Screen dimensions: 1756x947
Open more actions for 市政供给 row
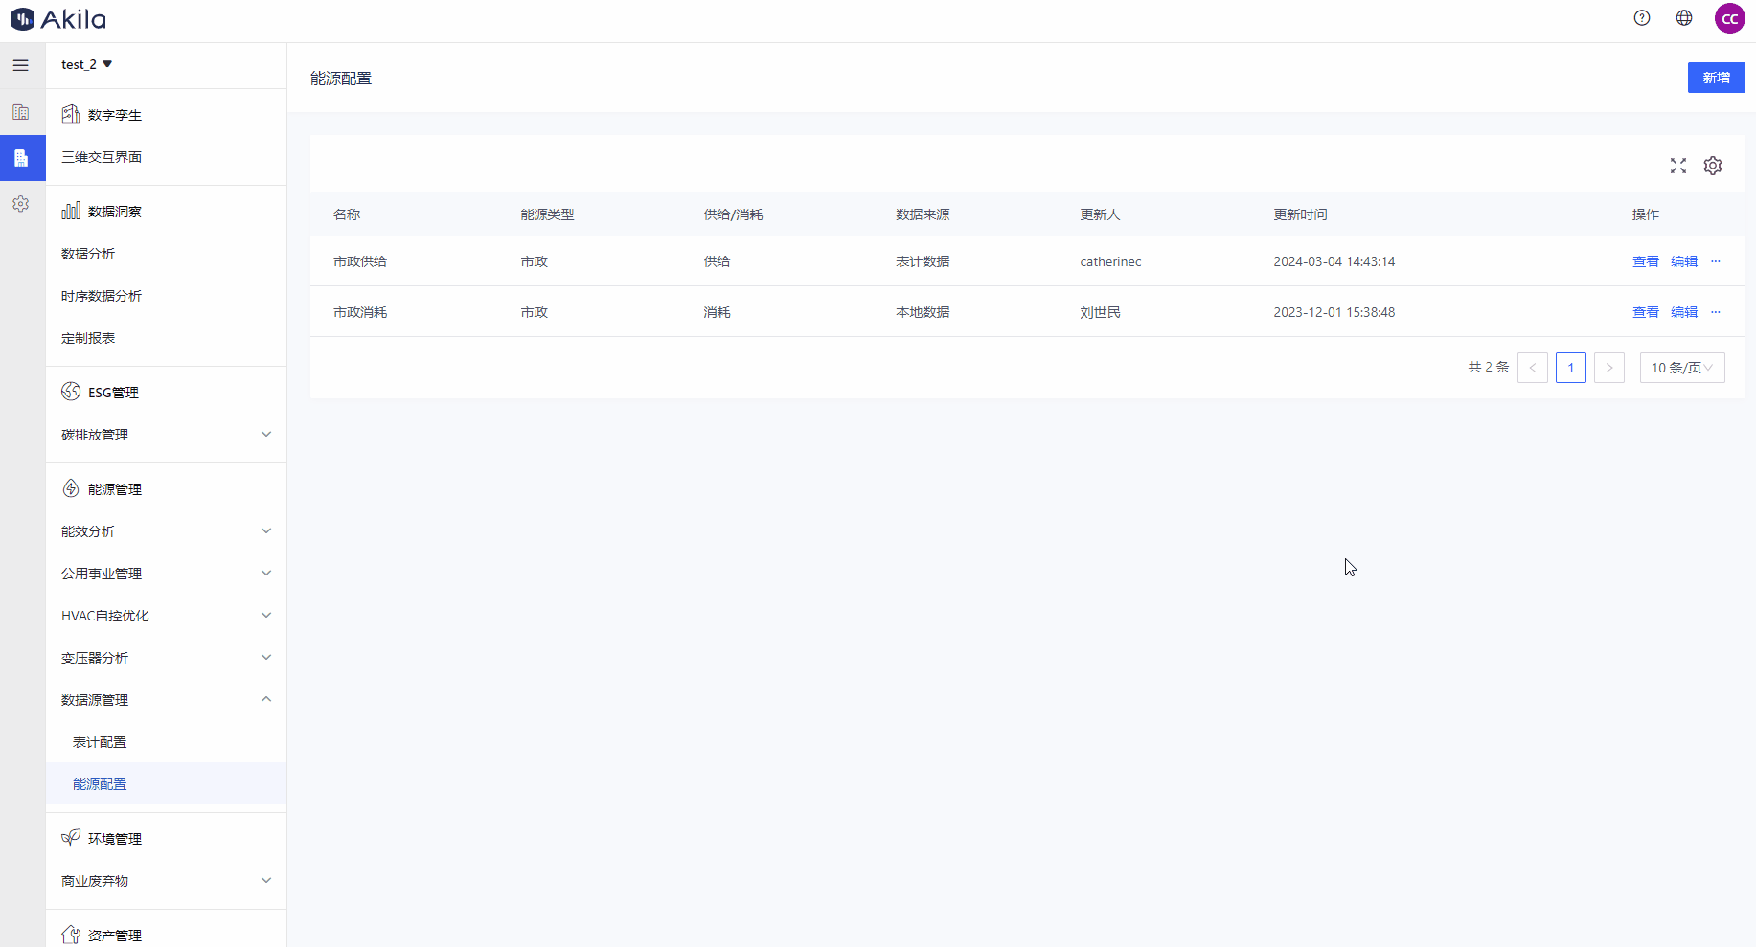1716,261
